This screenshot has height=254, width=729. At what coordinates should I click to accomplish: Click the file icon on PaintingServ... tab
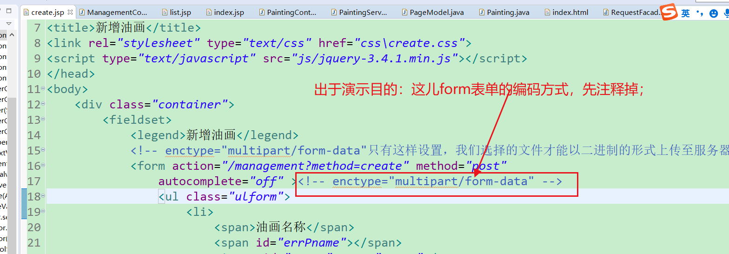333,12
